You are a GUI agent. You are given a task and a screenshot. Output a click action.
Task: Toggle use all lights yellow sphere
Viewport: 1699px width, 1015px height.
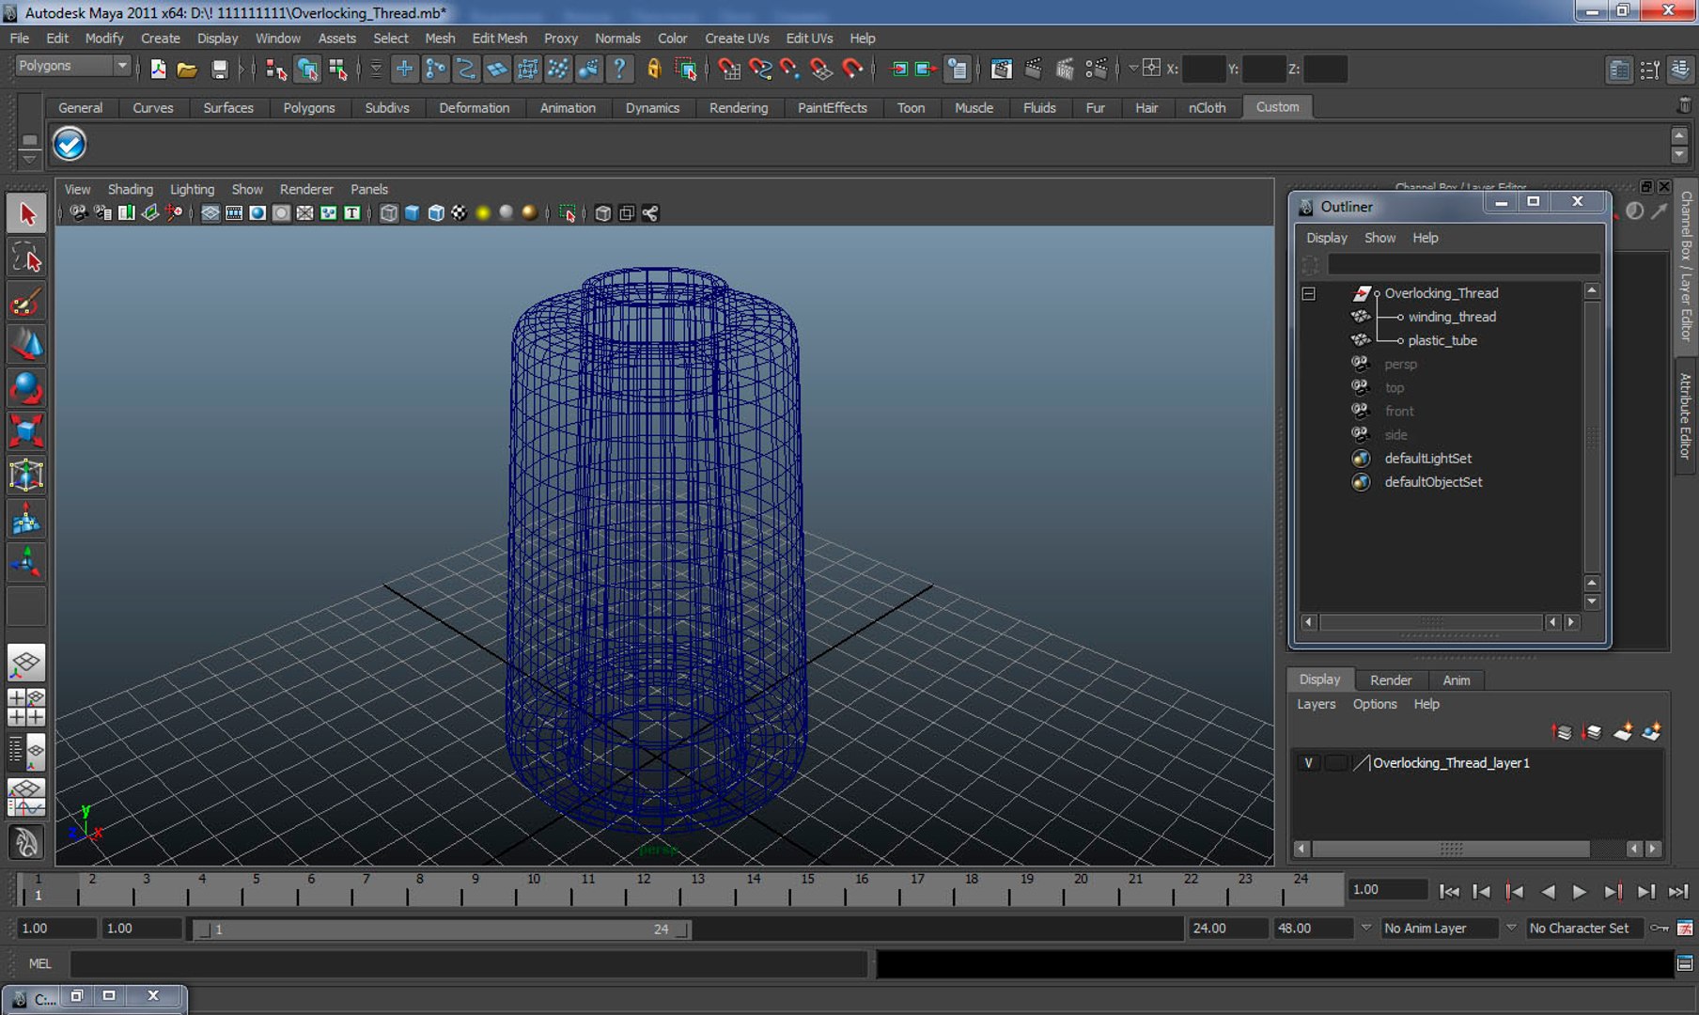[x=483, y=213]
